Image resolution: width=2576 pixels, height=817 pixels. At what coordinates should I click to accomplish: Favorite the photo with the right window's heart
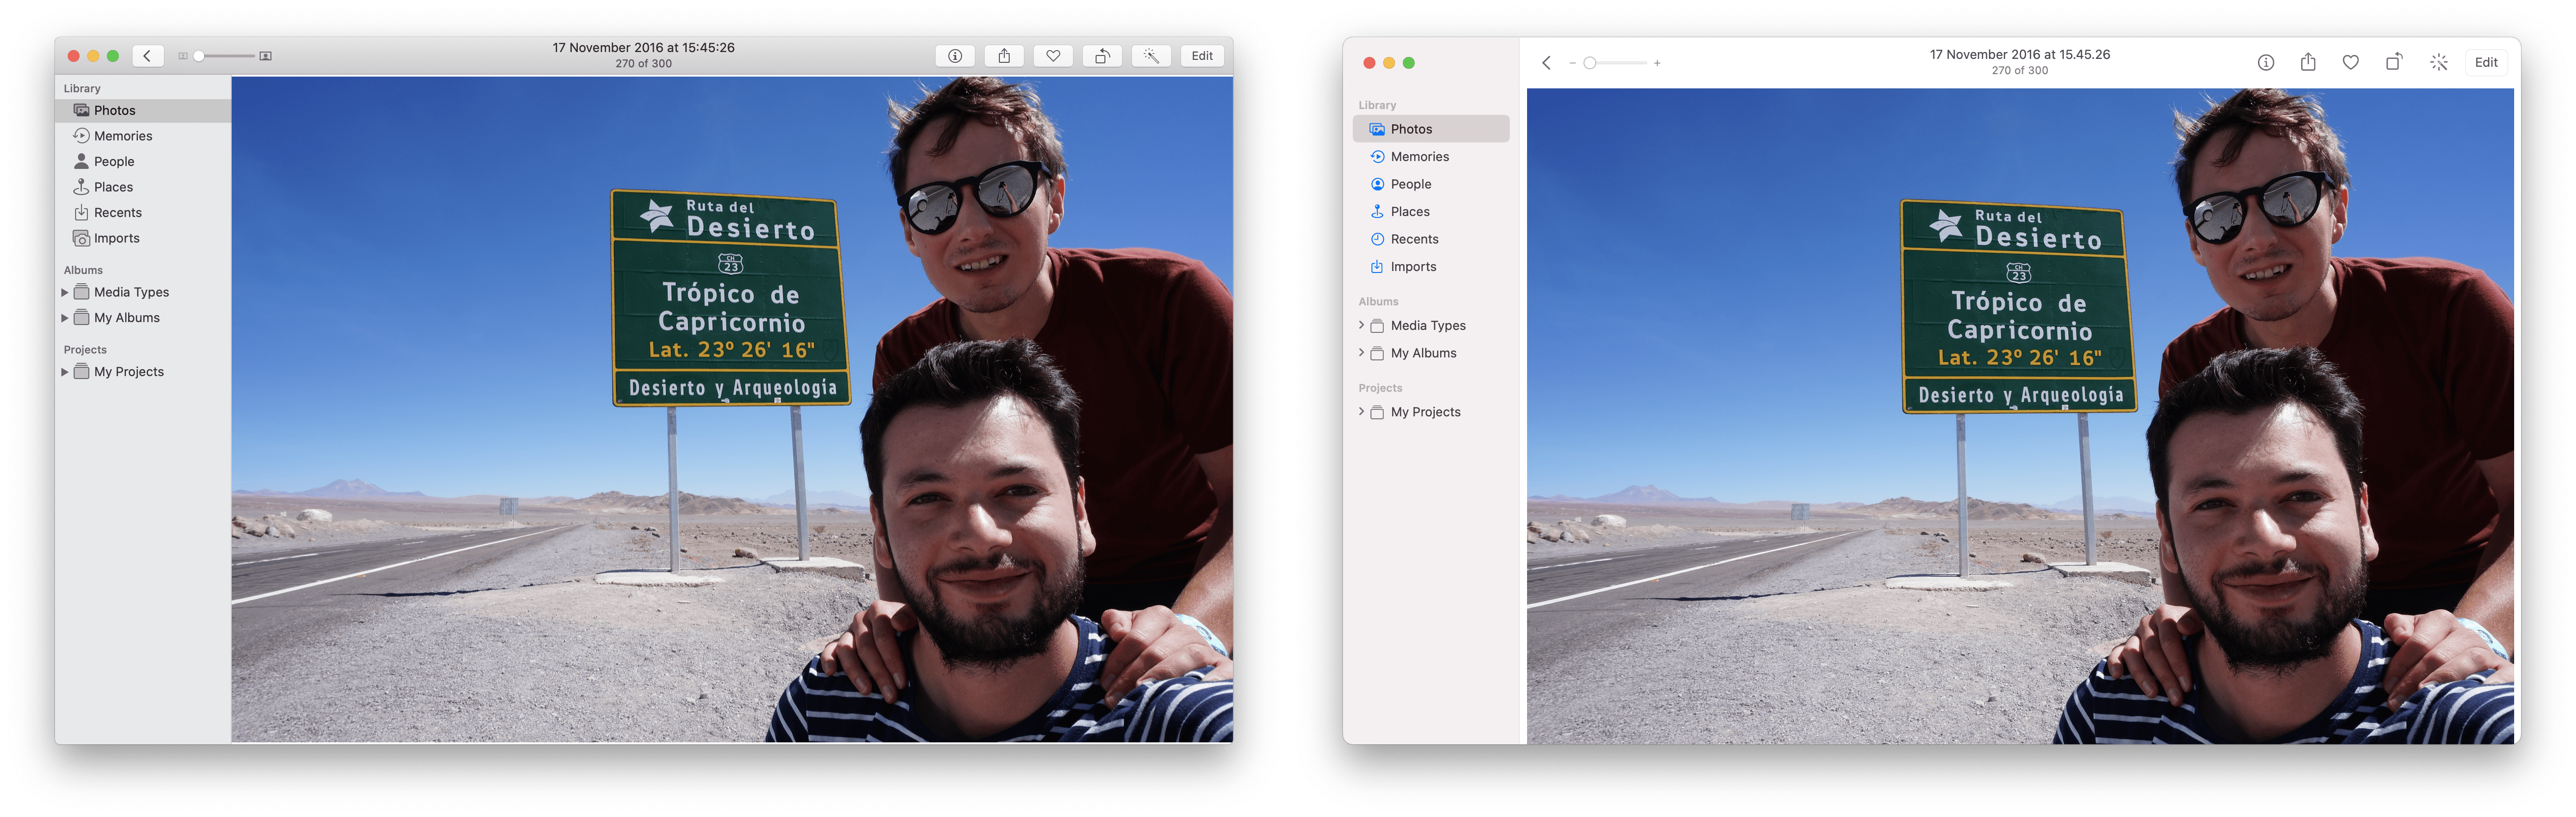[x=2350, y=63]
